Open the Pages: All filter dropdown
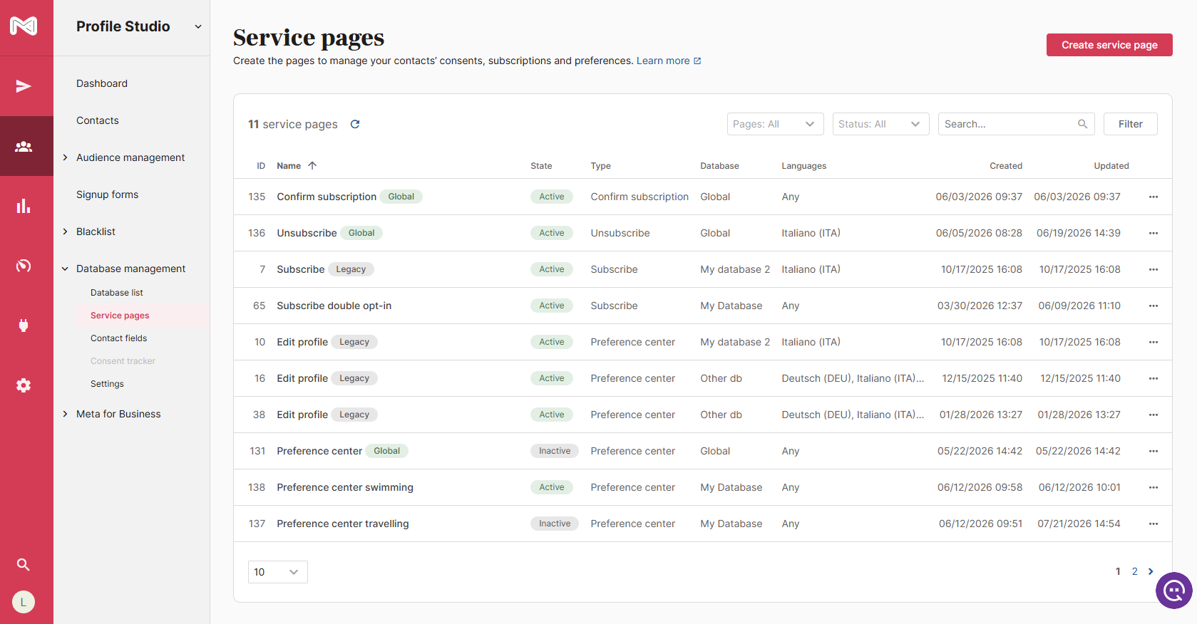This screenshot has width=1197, height=624. tap(776, 124)
